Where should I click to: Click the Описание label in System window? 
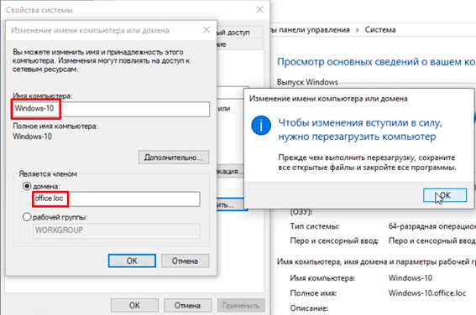(309, 308)
